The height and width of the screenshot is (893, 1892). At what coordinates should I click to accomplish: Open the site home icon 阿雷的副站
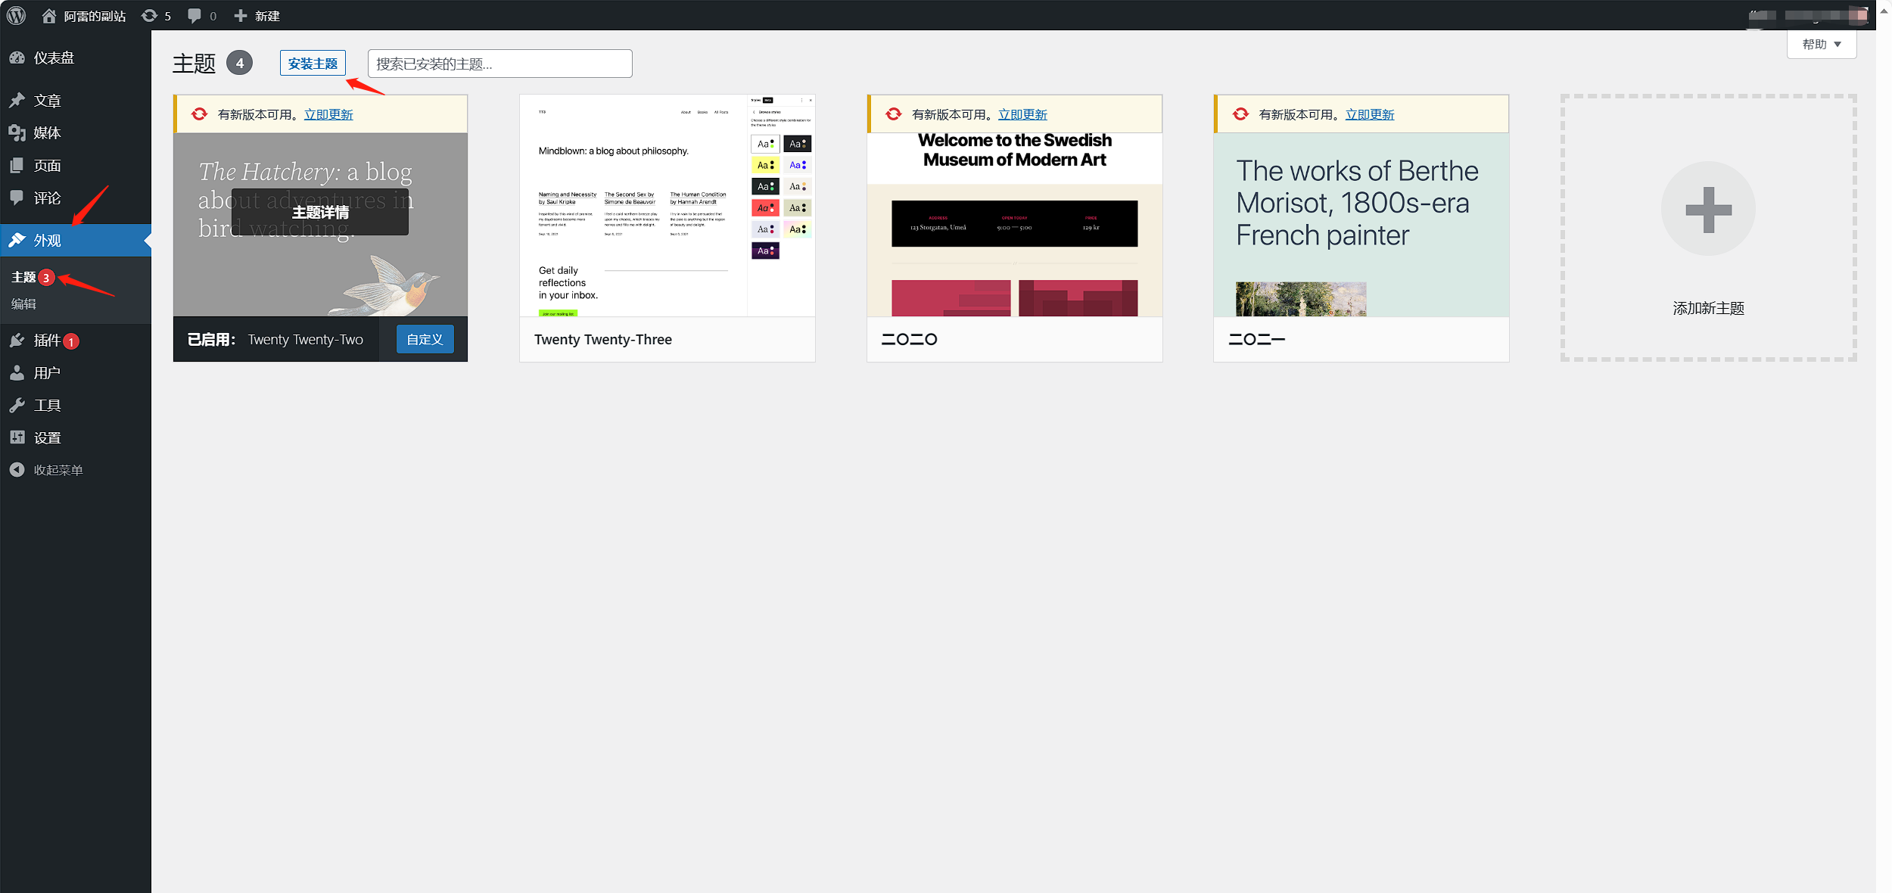(x=49, y=16)
